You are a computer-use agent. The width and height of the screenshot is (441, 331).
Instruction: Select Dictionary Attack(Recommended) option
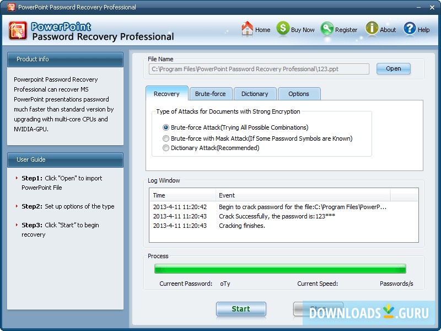pyautogui.click(x=165, y=148)
